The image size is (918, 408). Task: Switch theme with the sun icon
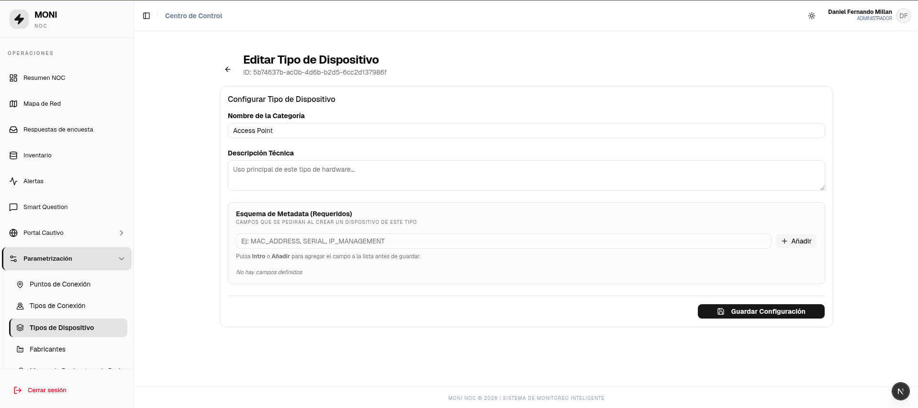[812, 16]
